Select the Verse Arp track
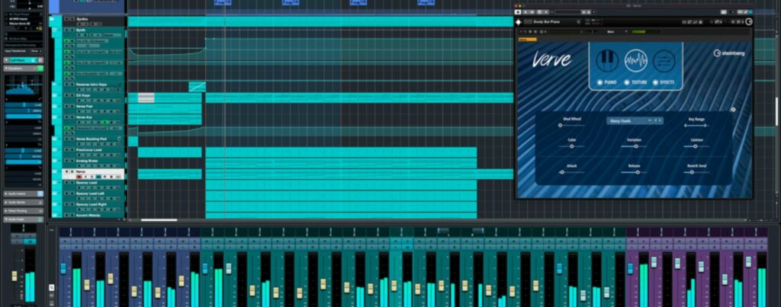The image size is (781, 307). click(85, 117)
